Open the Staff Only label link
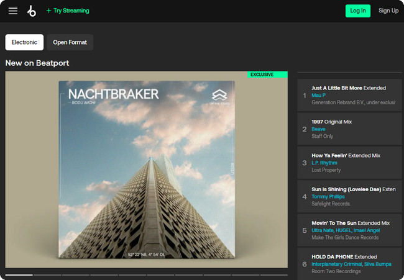404x280 pixels. tap(323, 136)
